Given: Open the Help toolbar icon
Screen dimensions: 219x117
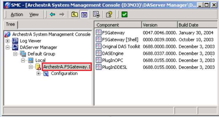Looking at the screenshot, I should [109, 14].
